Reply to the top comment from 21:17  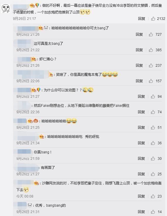pyautogui.click(x=142, y=19)
